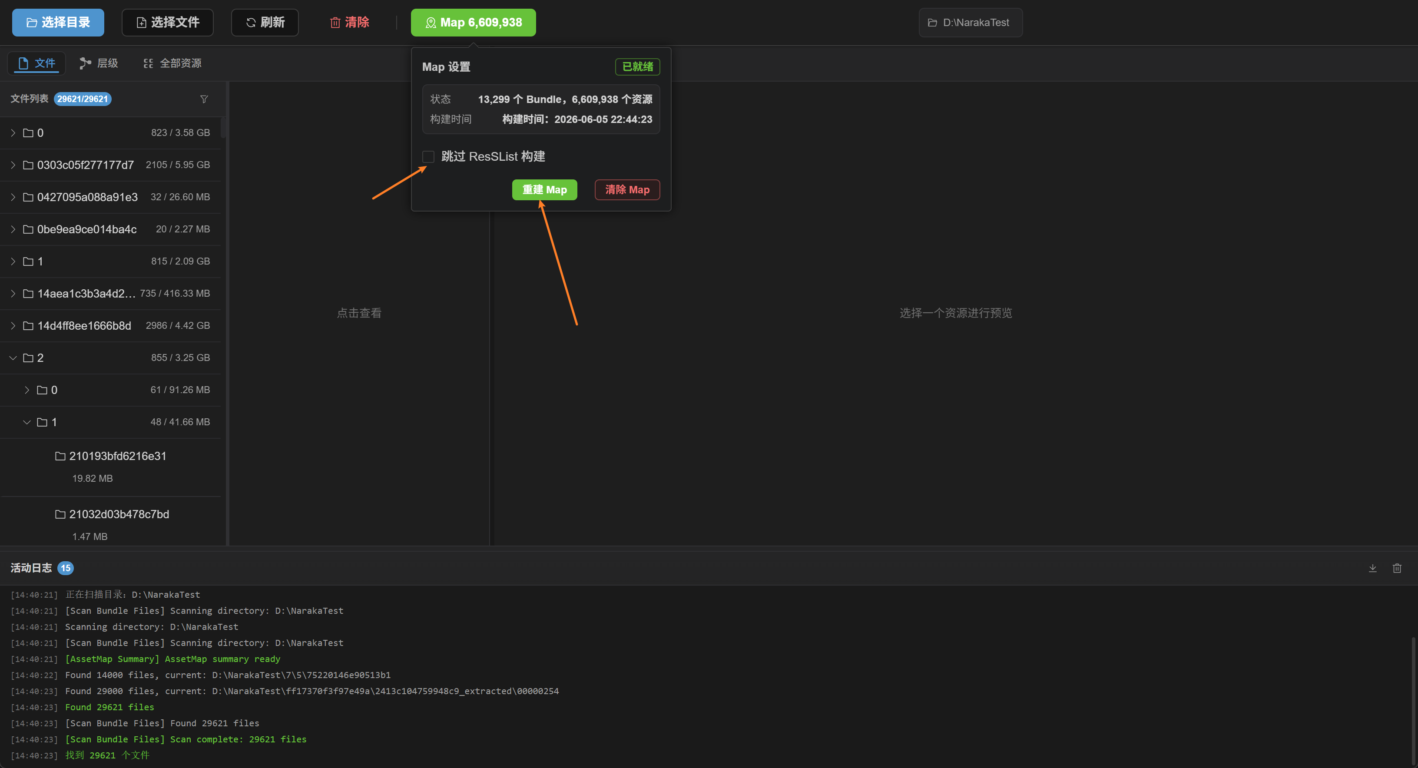Click log line '正在扫描目录: D:\NarakaTest'
1418x768 pixels.
point(133,595)
